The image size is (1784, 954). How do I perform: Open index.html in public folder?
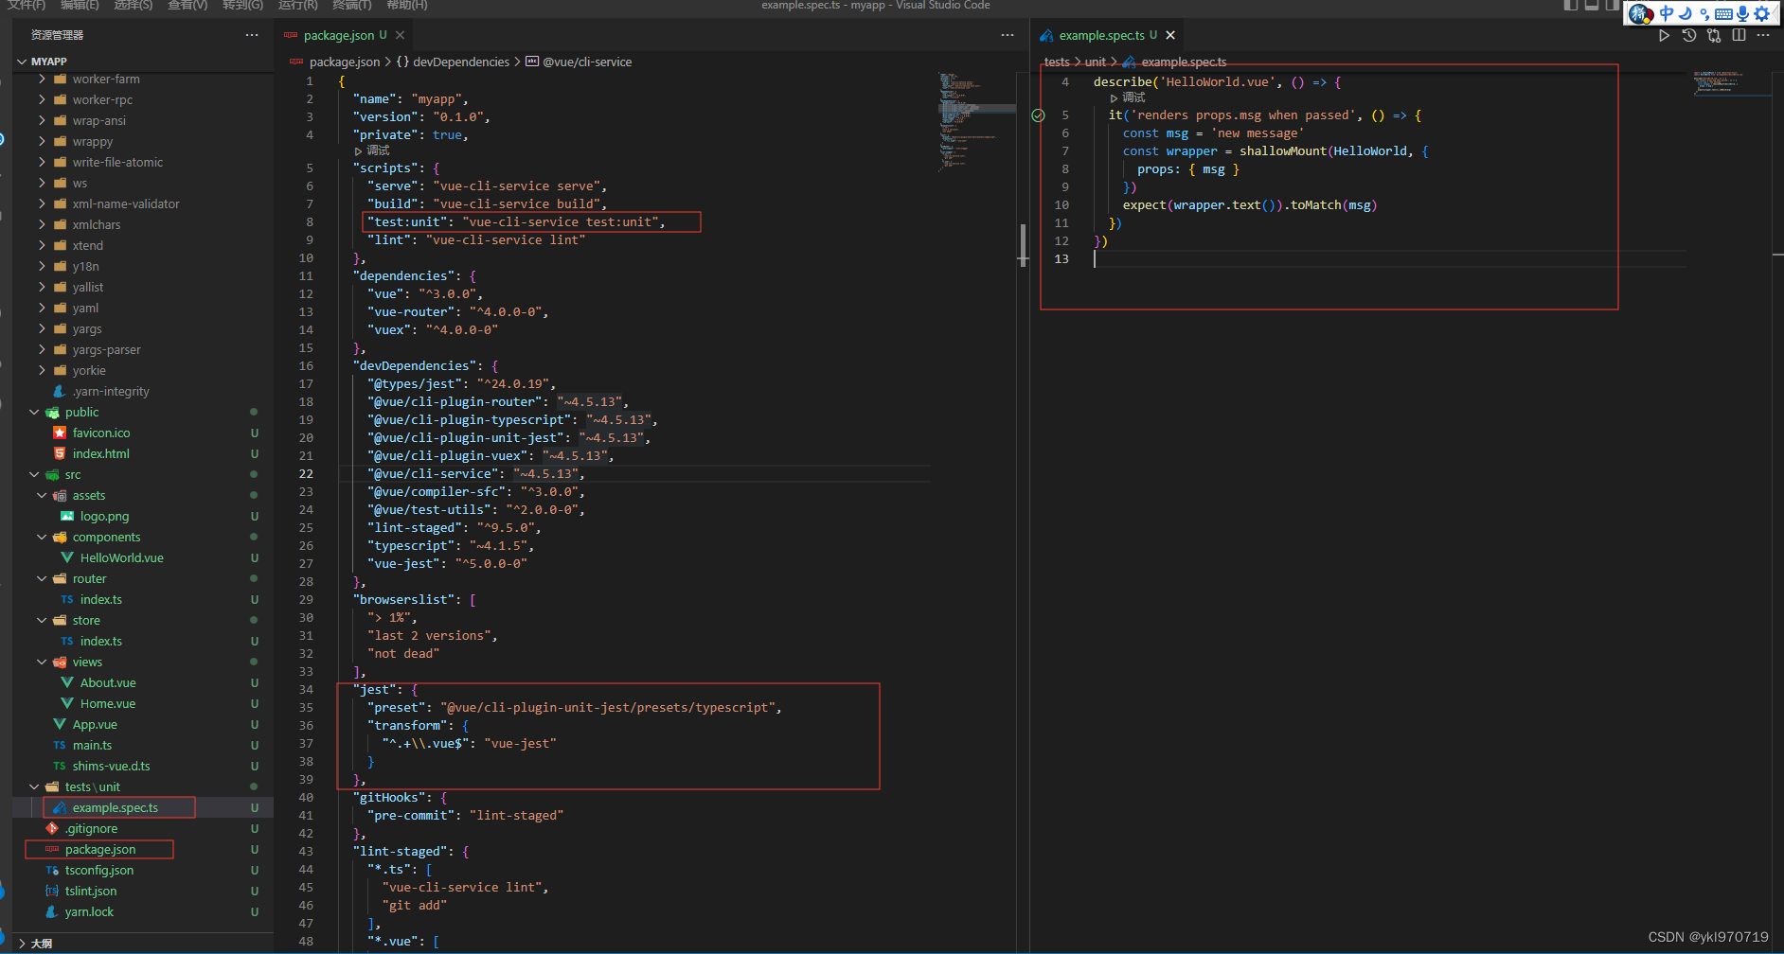(143, 453)
